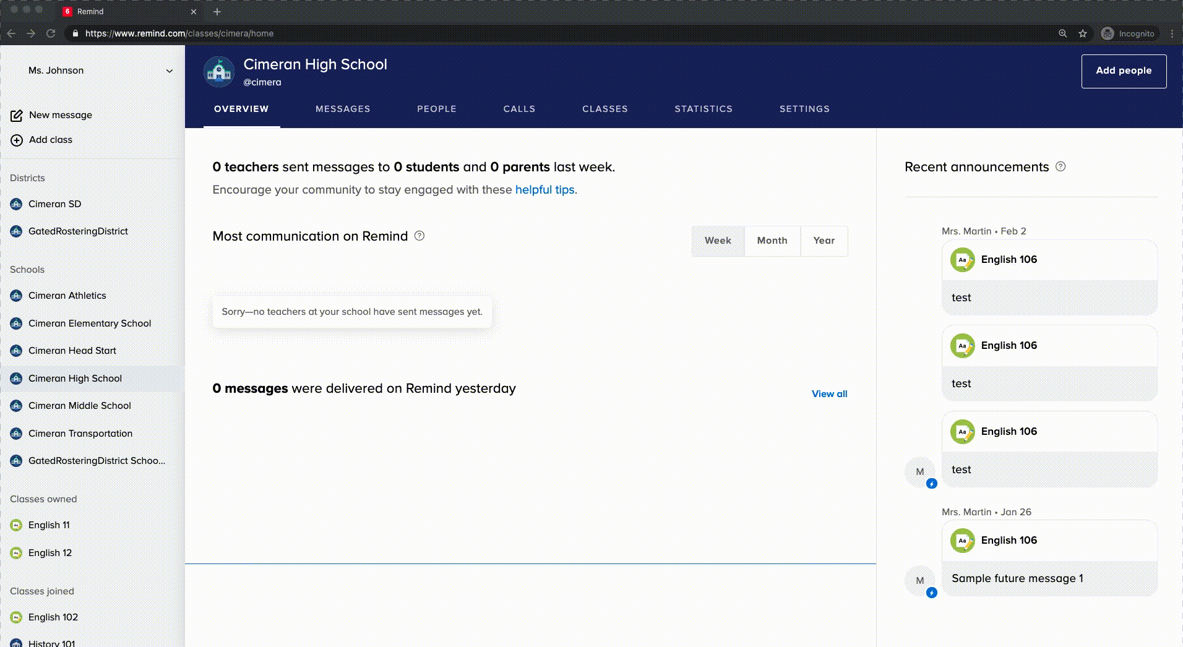The height and width of the screenshot is (647, 1183).
Task: Select the New message pencil icon
Action: point(16,114)
